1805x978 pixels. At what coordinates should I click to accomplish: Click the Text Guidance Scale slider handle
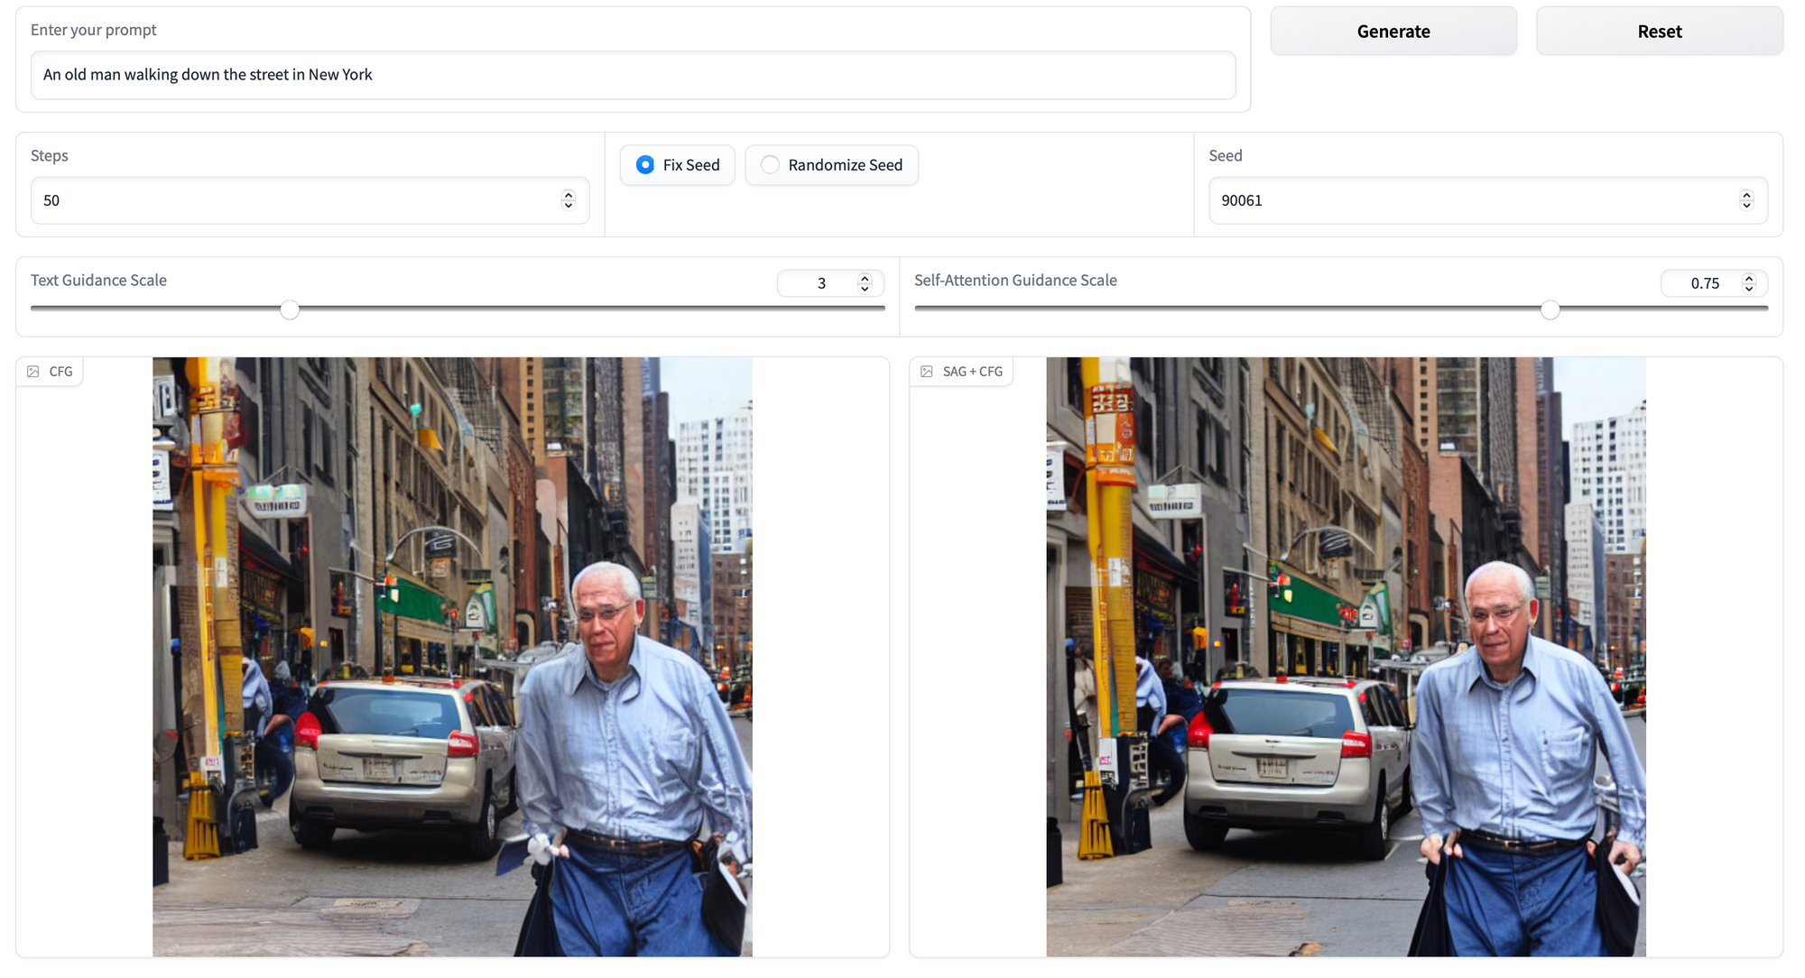coord(290,310)
